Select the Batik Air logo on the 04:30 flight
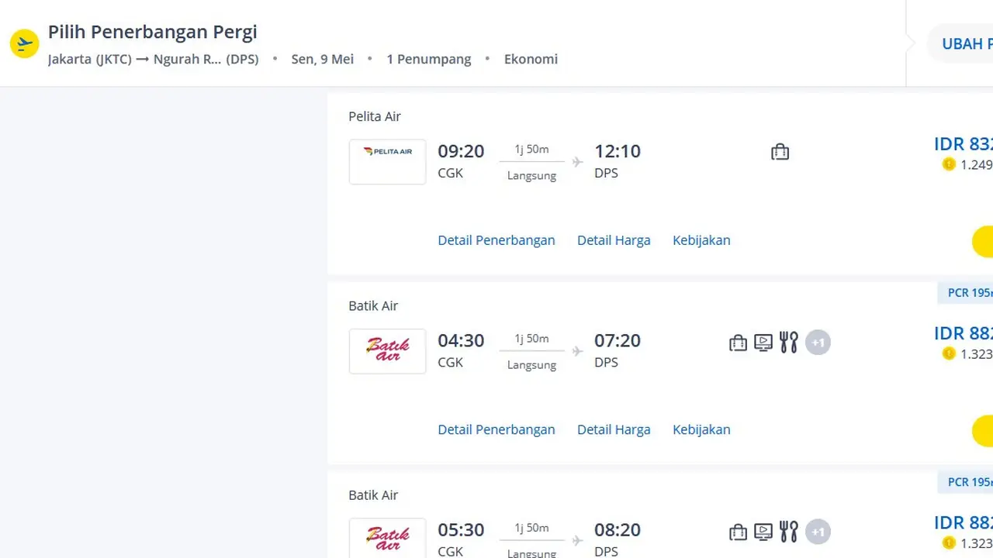The height and width of the screenshot is (558, 993). tap(387, 351)
